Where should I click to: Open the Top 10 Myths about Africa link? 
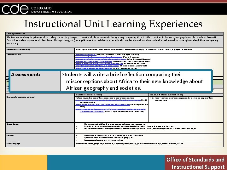(108, 100)
